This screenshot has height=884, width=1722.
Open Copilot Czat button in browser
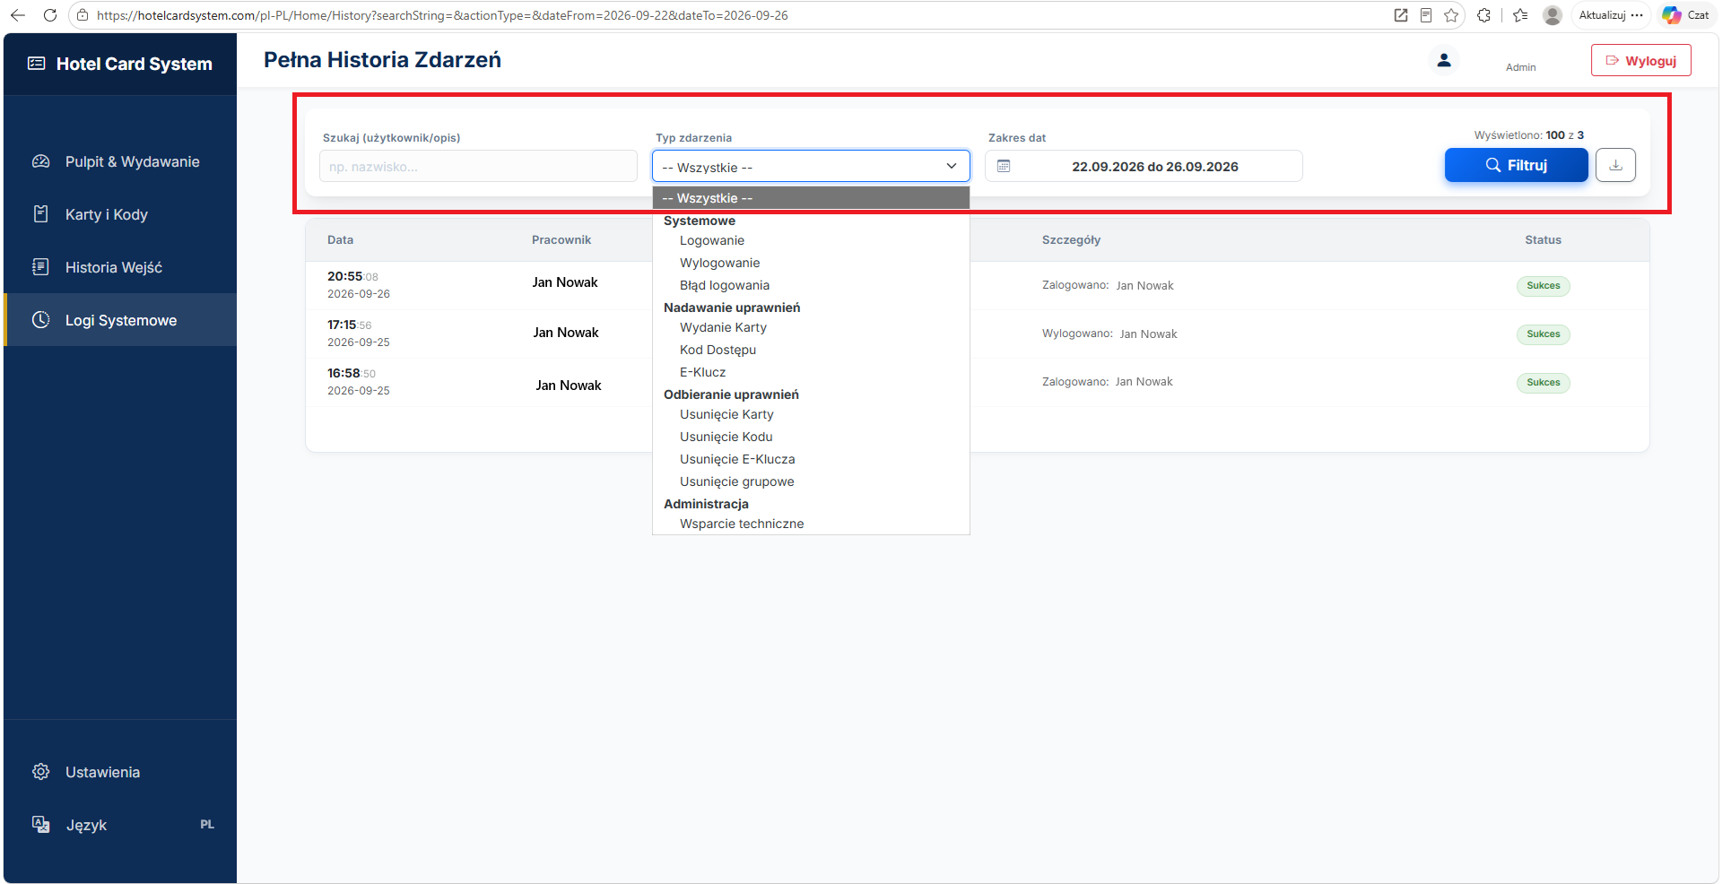click(1686, 15)
